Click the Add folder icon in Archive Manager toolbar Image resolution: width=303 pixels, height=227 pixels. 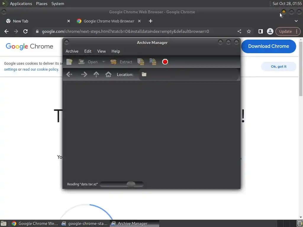pos(153,62)
